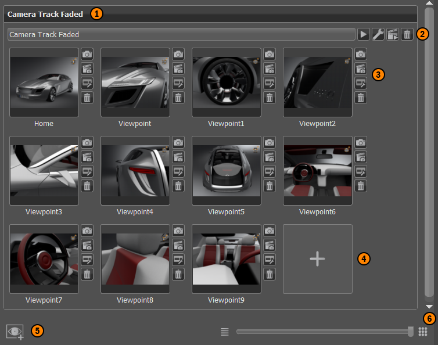Play the Camera Track Faded track

(x=364, y=34)
